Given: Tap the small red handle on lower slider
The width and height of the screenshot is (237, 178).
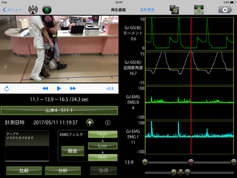Looking at the screenshot, I should [x=181, y=172].
